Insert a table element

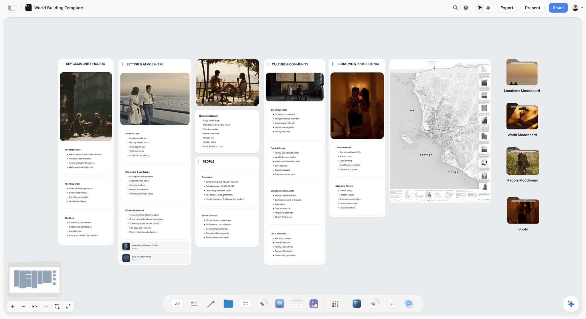297,304
